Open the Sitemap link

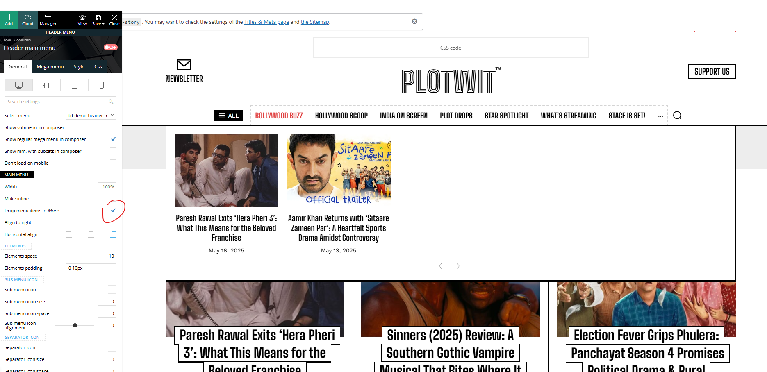point(315,22)
